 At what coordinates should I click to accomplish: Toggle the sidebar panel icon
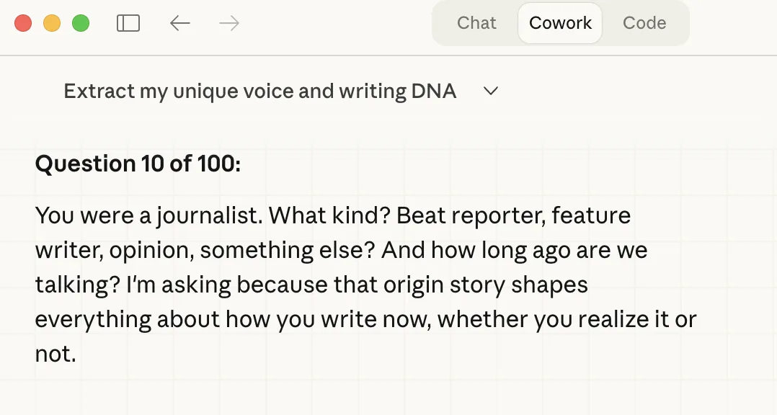(x=128, y=23)
